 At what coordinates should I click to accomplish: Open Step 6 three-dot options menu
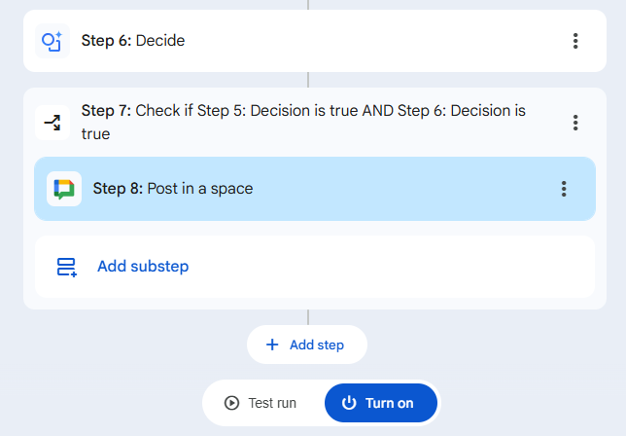(575, 41)
